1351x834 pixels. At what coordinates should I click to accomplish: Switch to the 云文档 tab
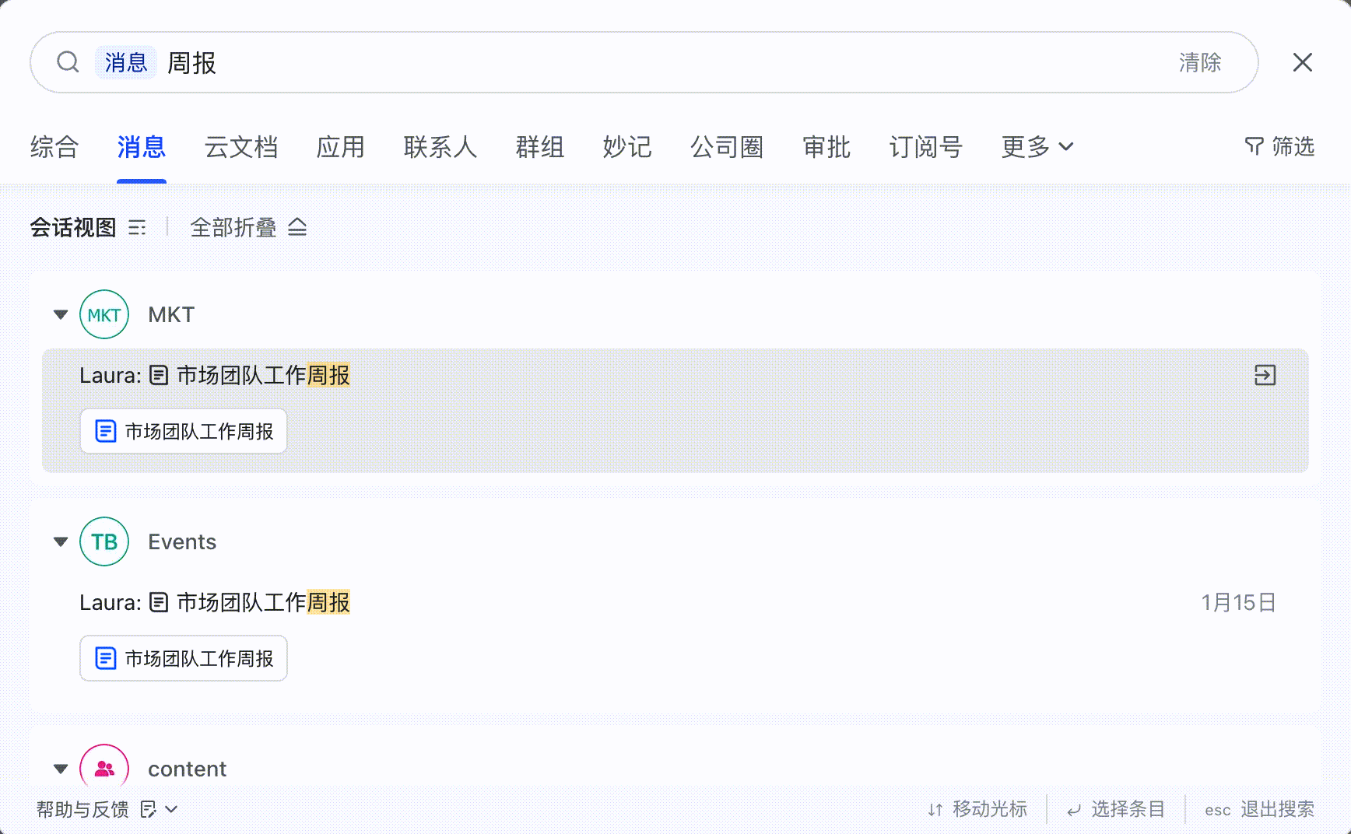pyautogui.click(x=241, y=146)
